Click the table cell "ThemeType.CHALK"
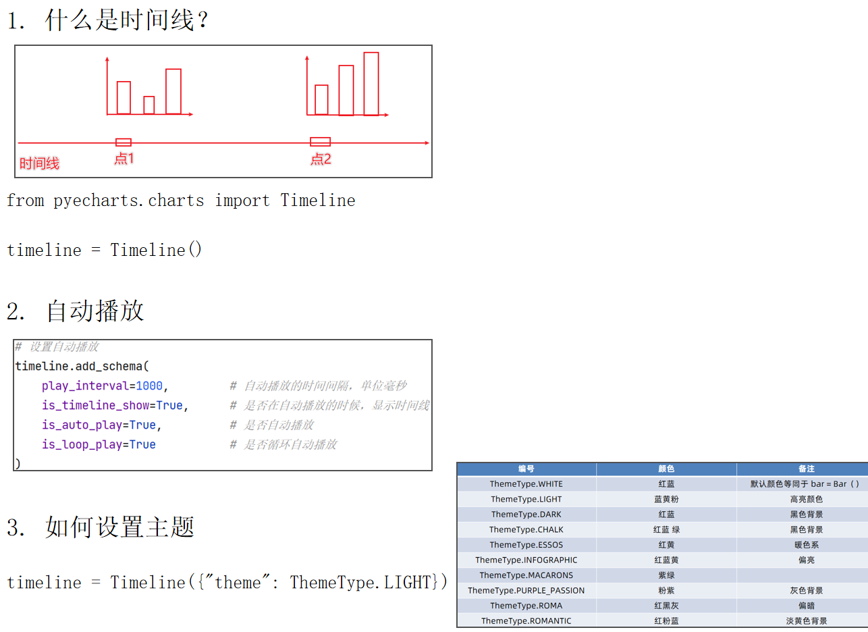868x632 pixels. [x=526, y=529]
